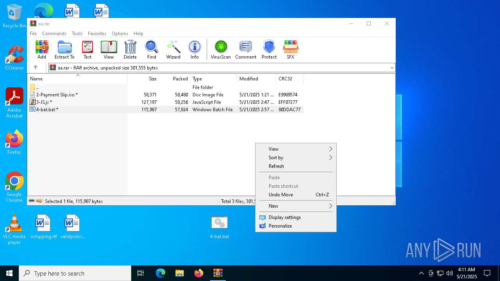Sort by the Type column header
Screen dimensions: 500x281
214,79
